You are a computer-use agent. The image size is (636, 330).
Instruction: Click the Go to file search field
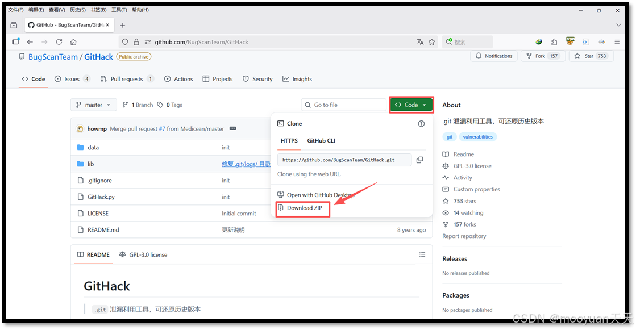(343, 105)
